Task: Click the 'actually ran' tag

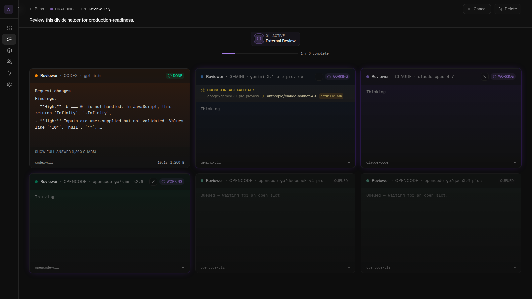Action: point(331,96)
